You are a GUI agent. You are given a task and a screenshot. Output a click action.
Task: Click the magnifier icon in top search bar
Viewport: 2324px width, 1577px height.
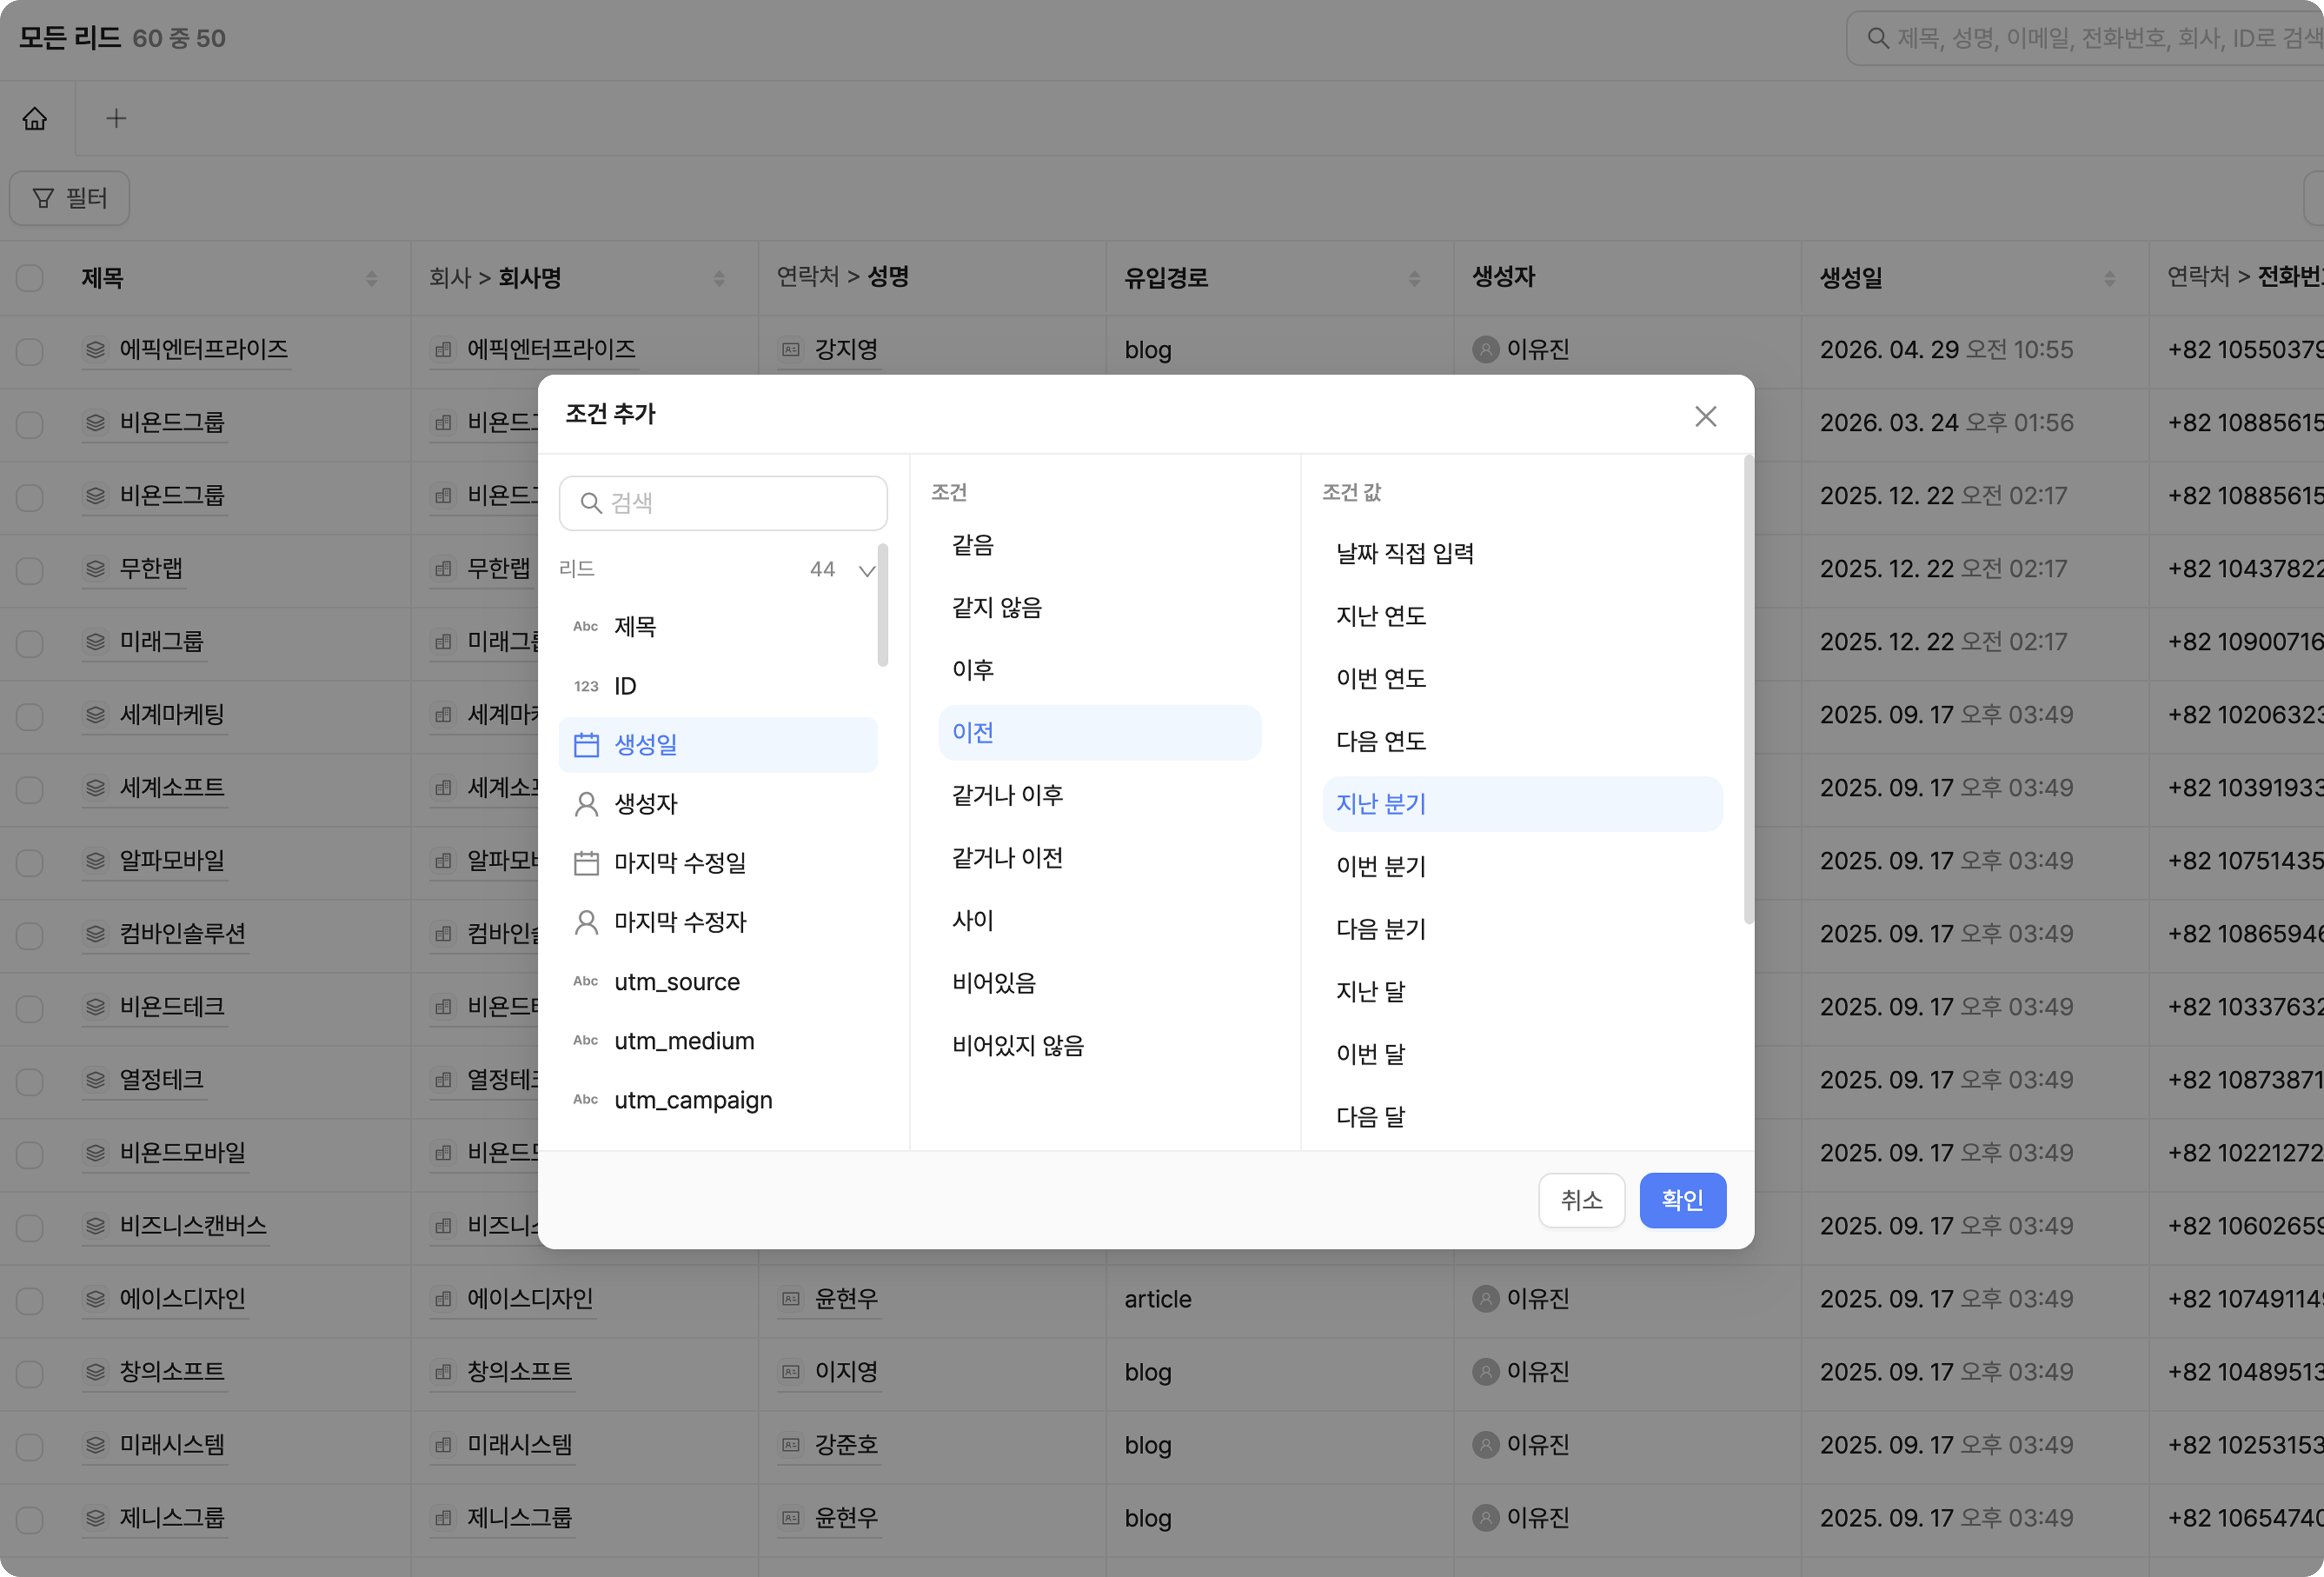pos(1878,38)
